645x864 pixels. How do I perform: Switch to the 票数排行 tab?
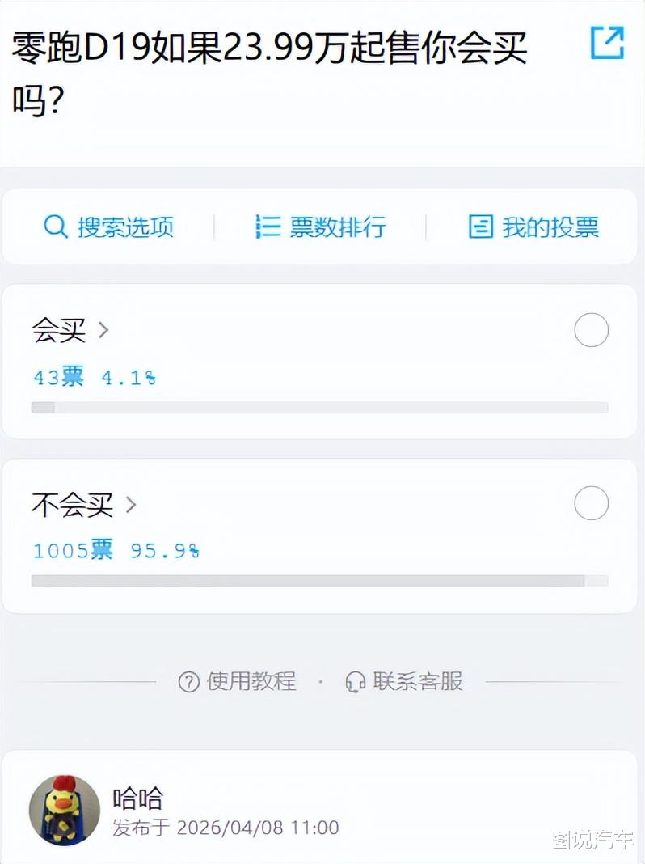(x=337, y=227)
